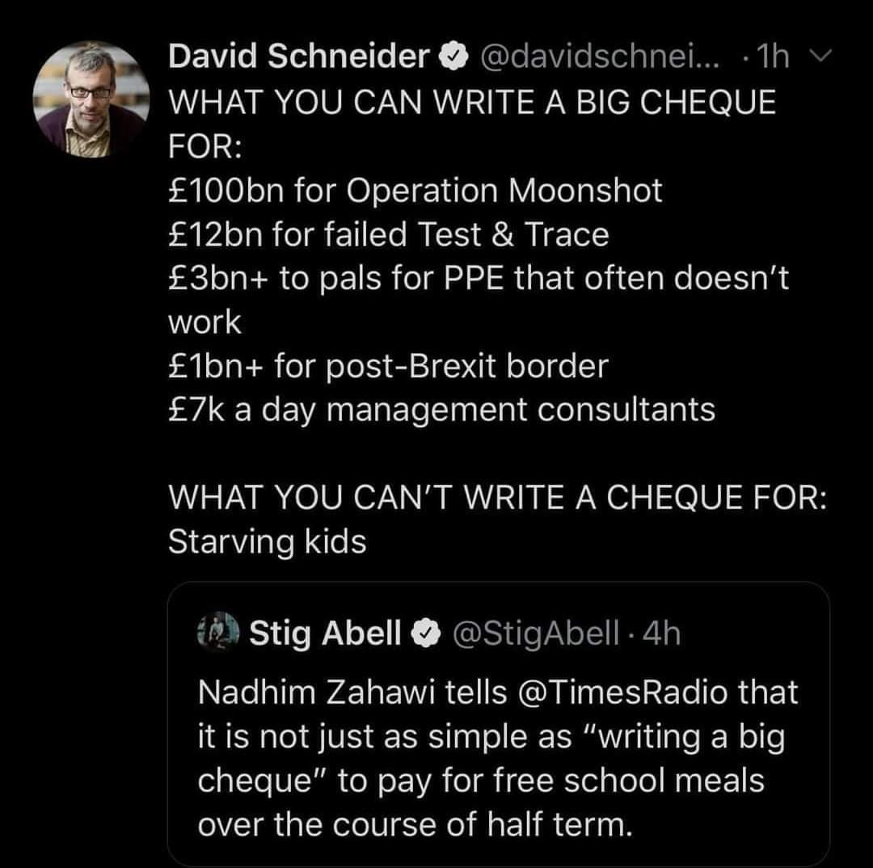Click the "Starving kids" text
The height and width of the screenshot is (868, 873).
pyautogui.click(x=267, y=541)
